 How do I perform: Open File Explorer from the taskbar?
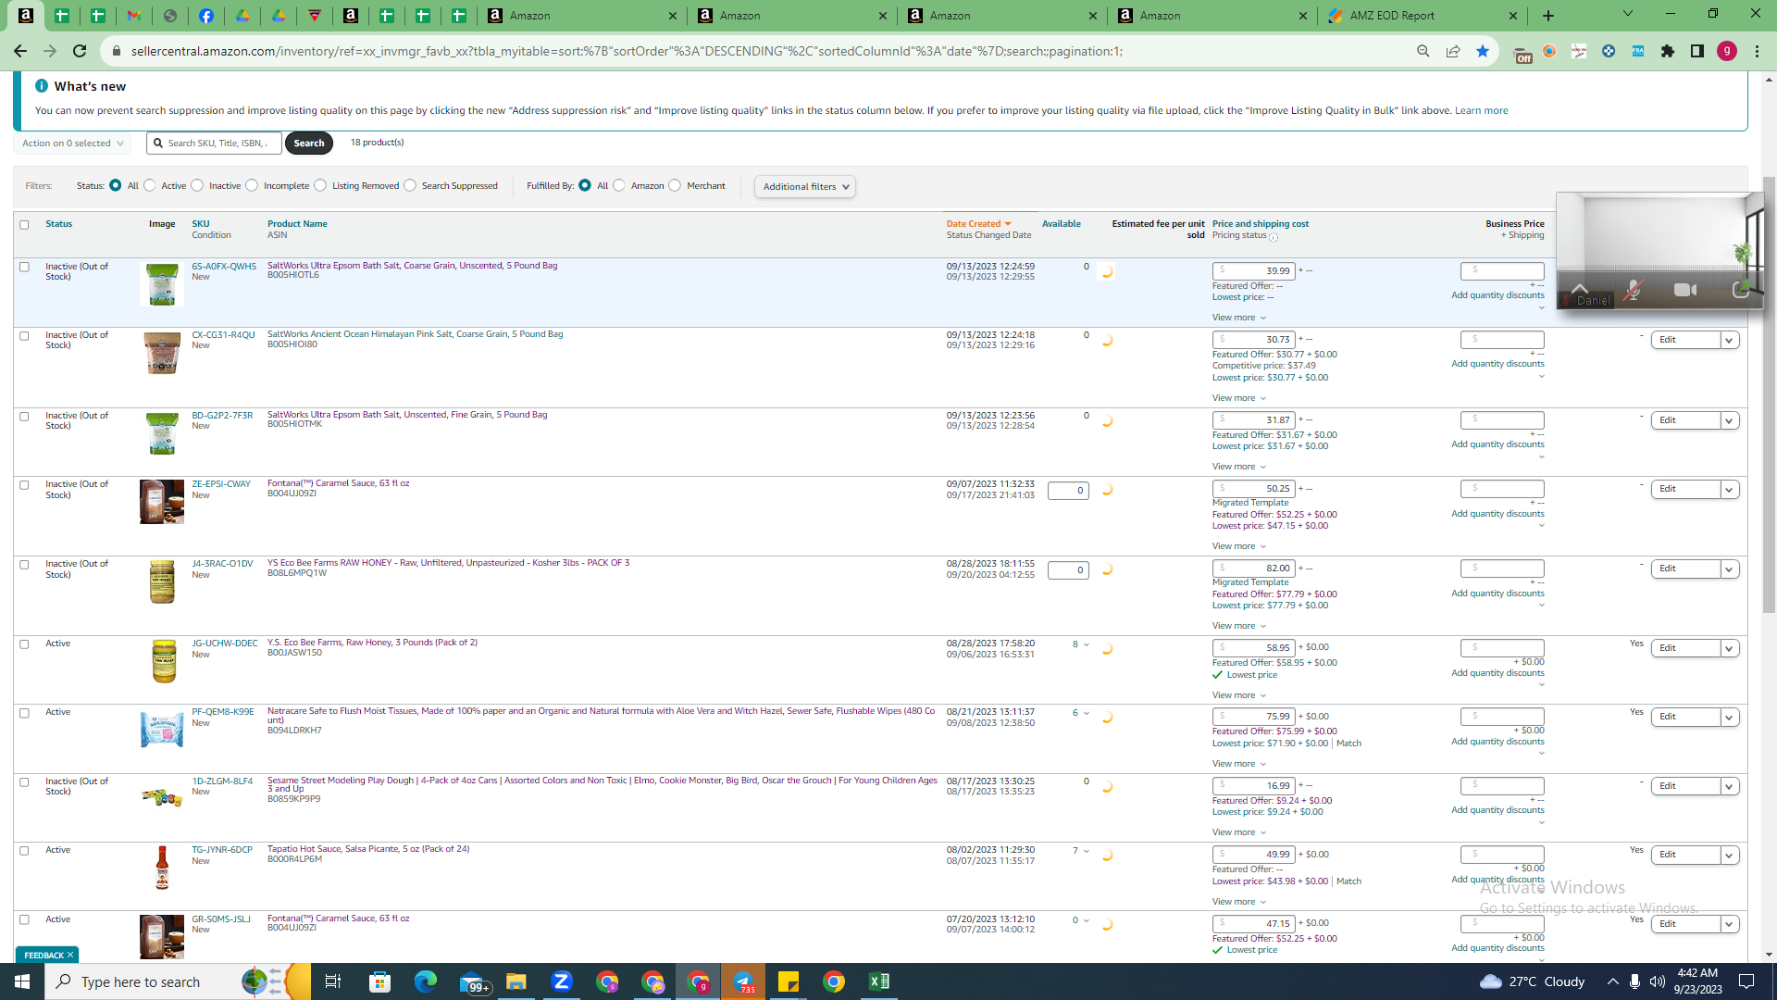[x=516, y=981]
